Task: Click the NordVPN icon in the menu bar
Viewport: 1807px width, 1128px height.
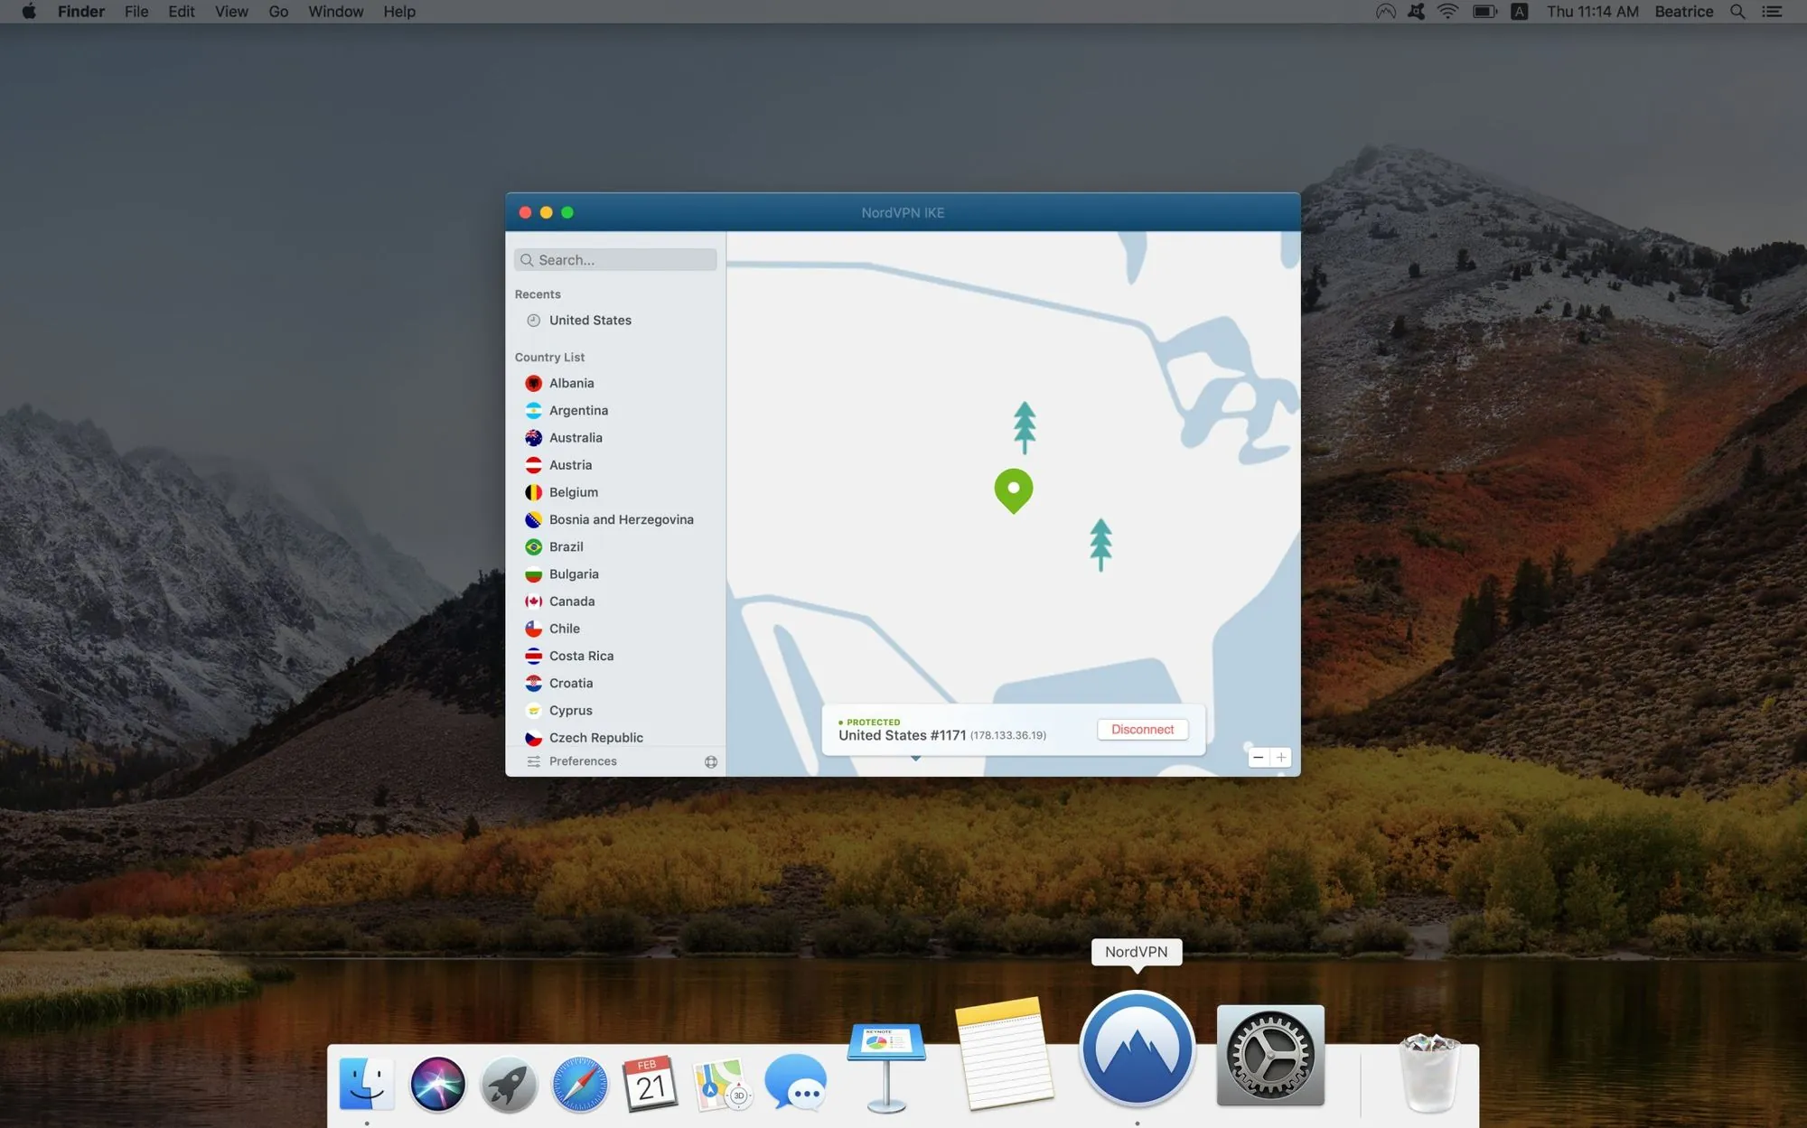Action: [x=1384, y=12]
